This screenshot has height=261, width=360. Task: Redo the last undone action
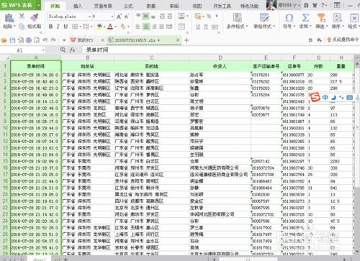53,40
